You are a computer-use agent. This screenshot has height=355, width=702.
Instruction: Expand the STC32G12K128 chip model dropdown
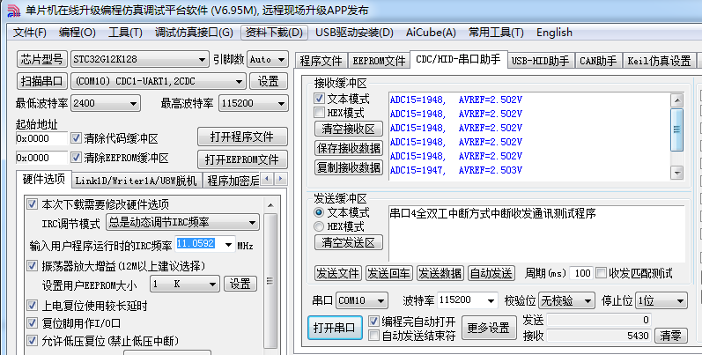point(201,60)
